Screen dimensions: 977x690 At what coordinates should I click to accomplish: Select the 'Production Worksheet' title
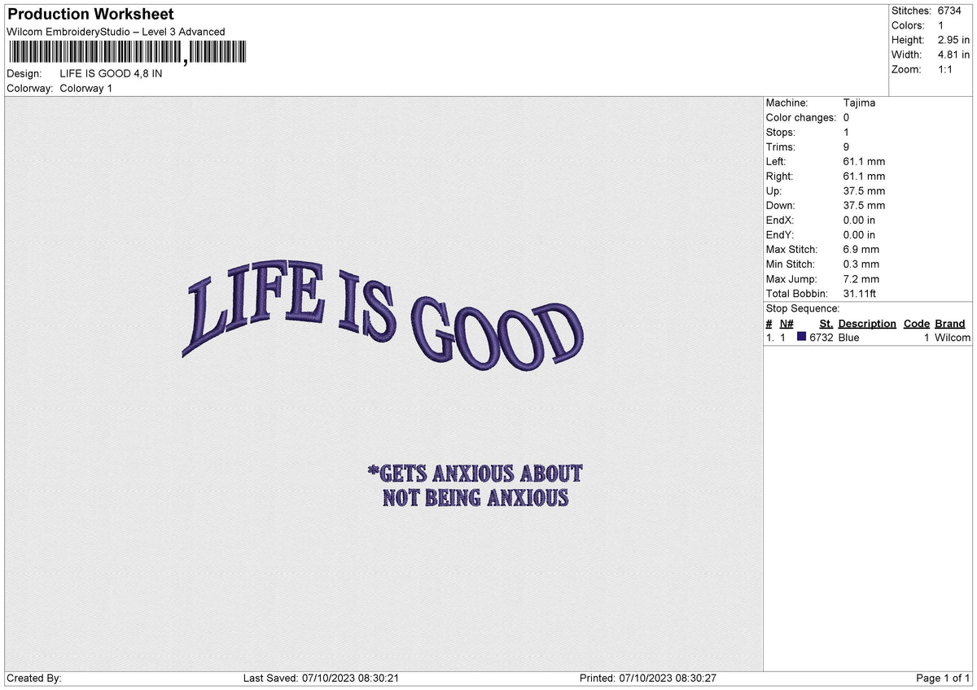[90, 15]
